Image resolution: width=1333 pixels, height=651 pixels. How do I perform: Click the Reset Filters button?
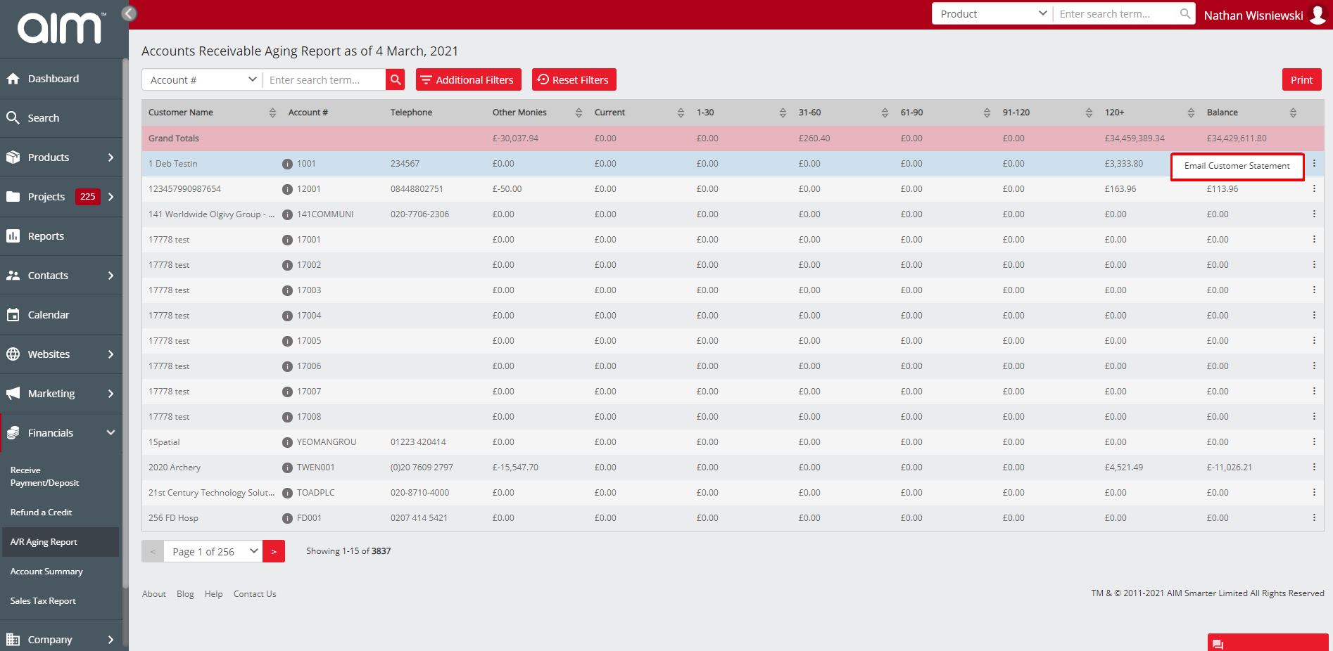pos(574,79)
